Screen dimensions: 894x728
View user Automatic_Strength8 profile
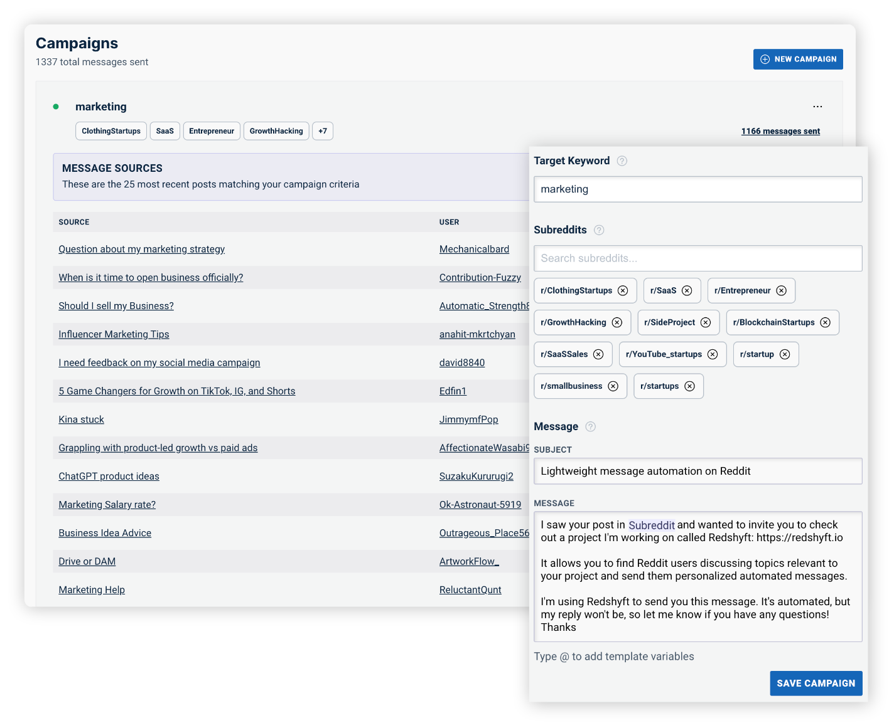484,306
